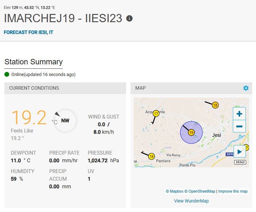Click the Jesi town label on map
256x212 pixels.
tap(217, 135)
